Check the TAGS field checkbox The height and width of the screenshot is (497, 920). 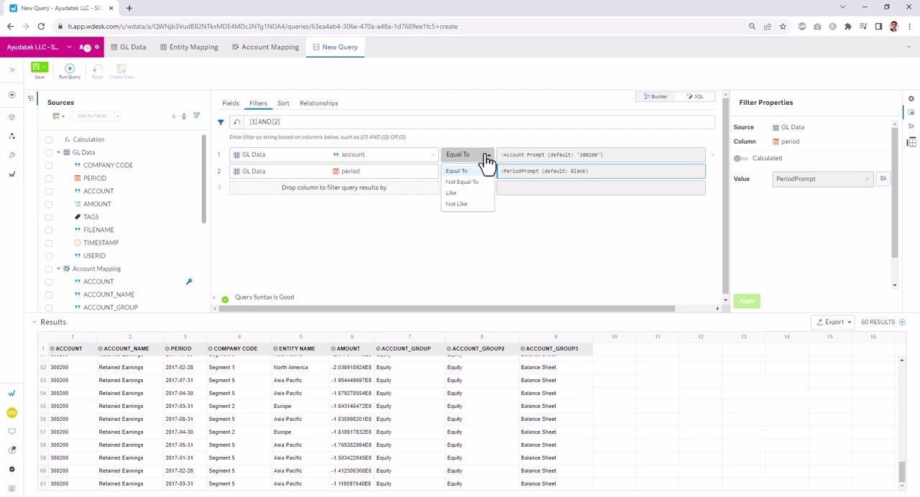click(x=49, y=217)
